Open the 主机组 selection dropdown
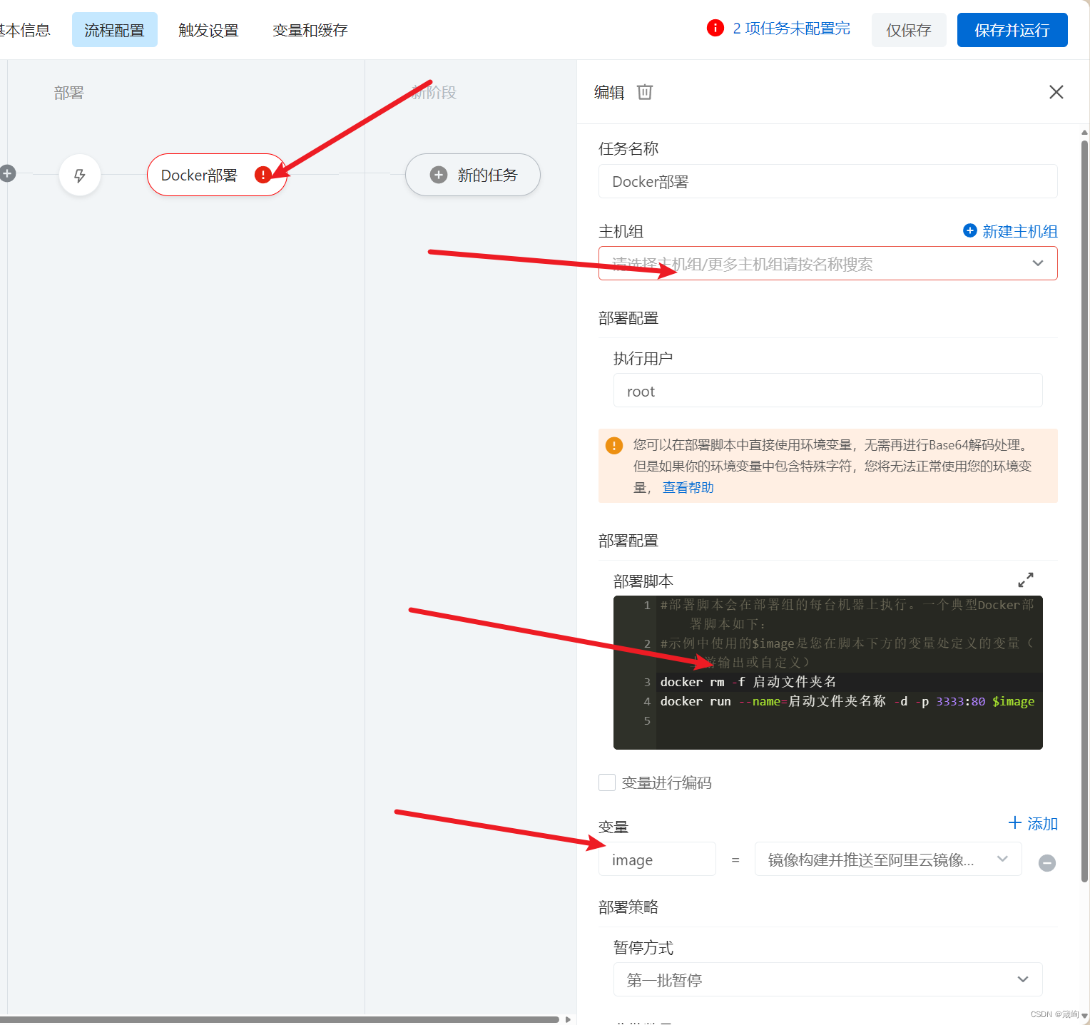This screenshot has height=1025, width=1090. tap(827, 263)
